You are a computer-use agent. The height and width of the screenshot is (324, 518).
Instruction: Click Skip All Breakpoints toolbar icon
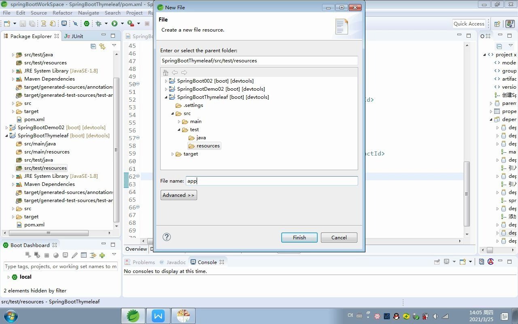(x=75, y=23)
